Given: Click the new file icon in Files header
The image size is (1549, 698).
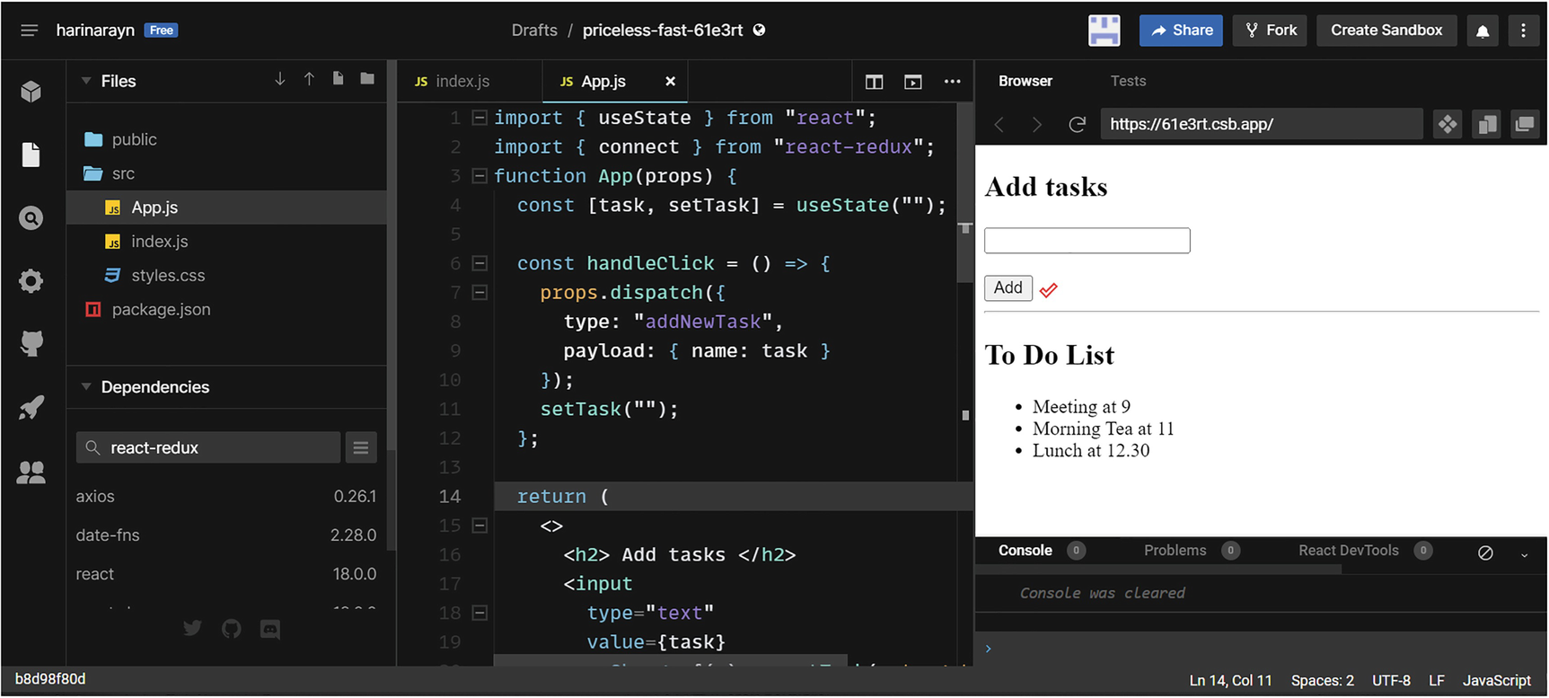Looking at the screenshot, I should (338, 79).
